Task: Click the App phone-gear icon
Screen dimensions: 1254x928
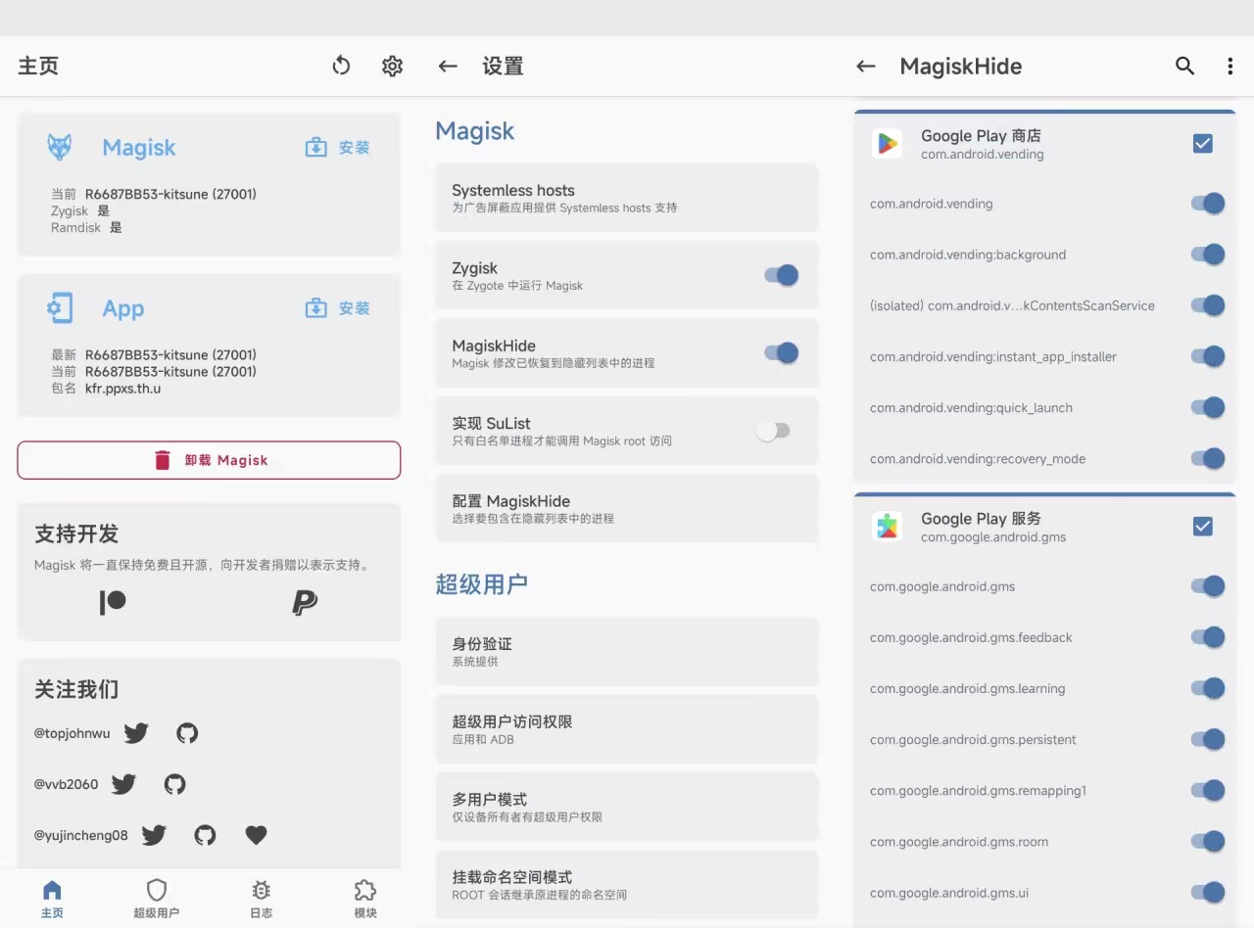Action: pos(60,308)
